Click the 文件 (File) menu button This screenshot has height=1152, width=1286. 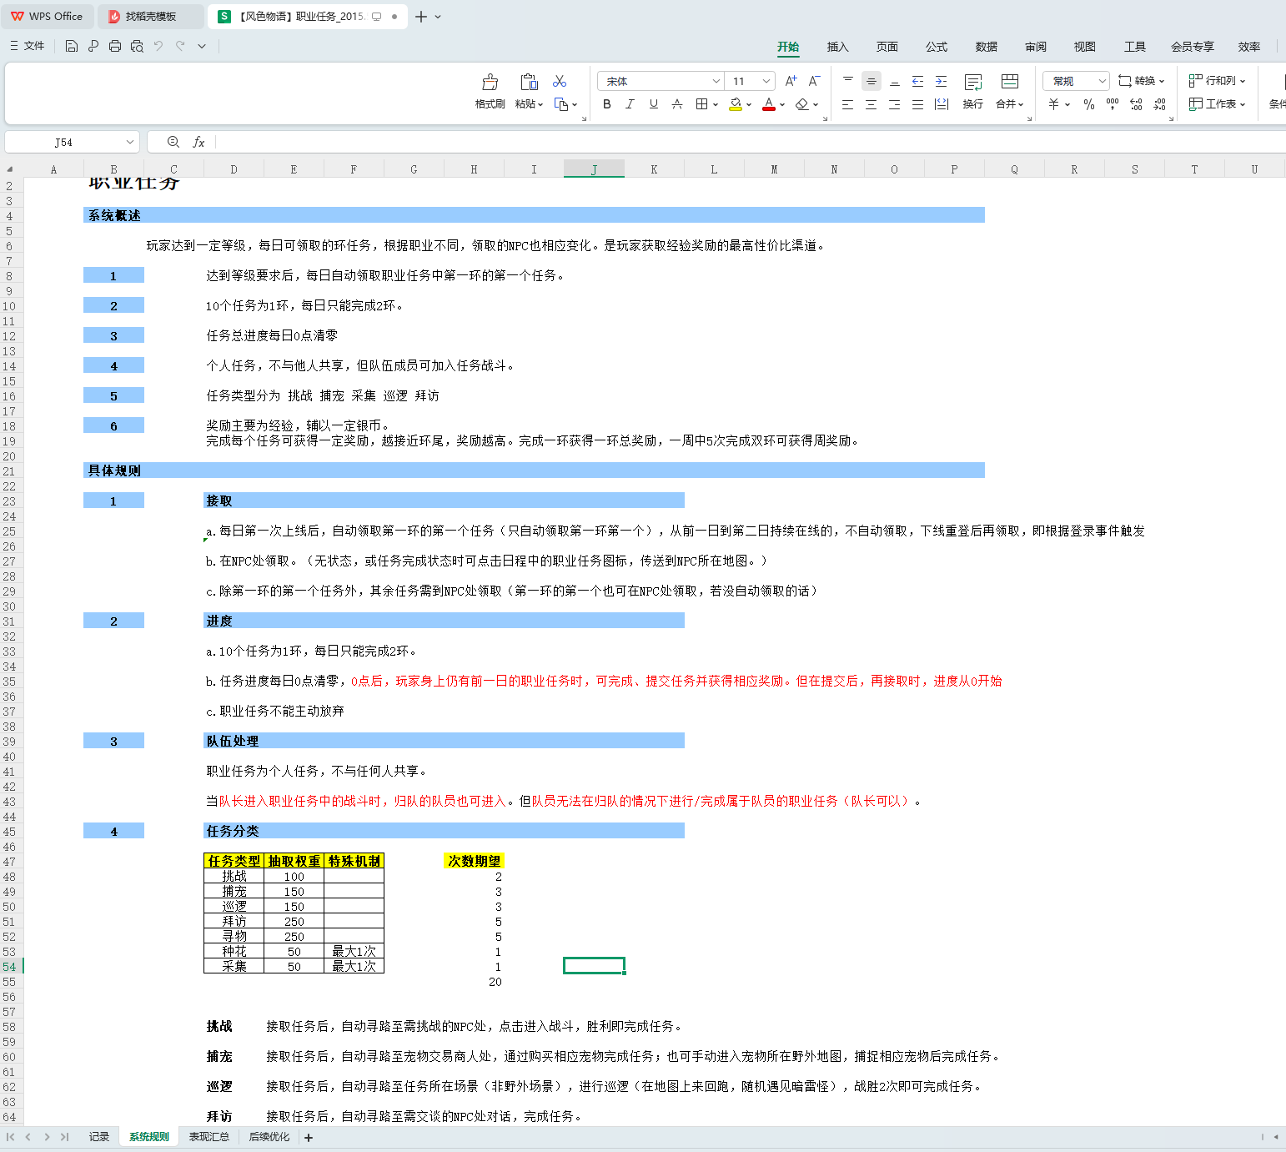click(28, 47)
